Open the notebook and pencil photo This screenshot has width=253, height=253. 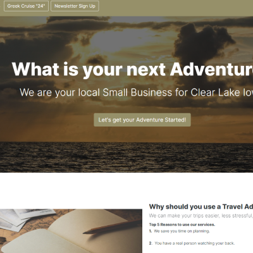(71, 231)
